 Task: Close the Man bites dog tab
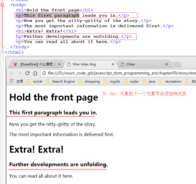[113, 64]
